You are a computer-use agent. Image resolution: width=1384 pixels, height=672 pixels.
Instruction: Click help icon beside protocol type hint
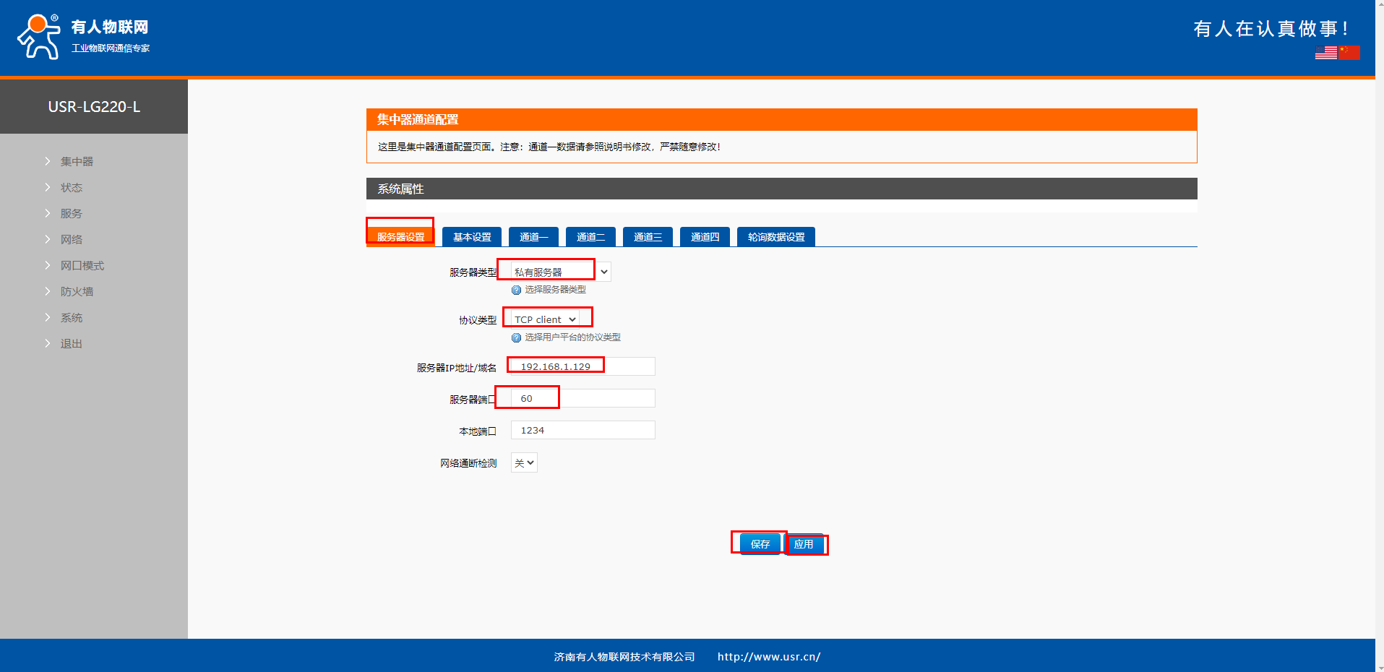(x=516, y=337)
